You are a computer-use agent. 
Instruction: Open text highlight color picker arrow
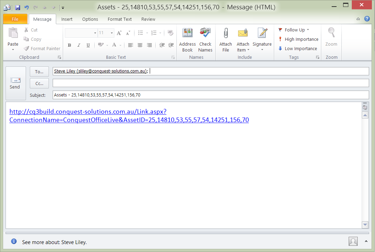(x=107, y=45)
